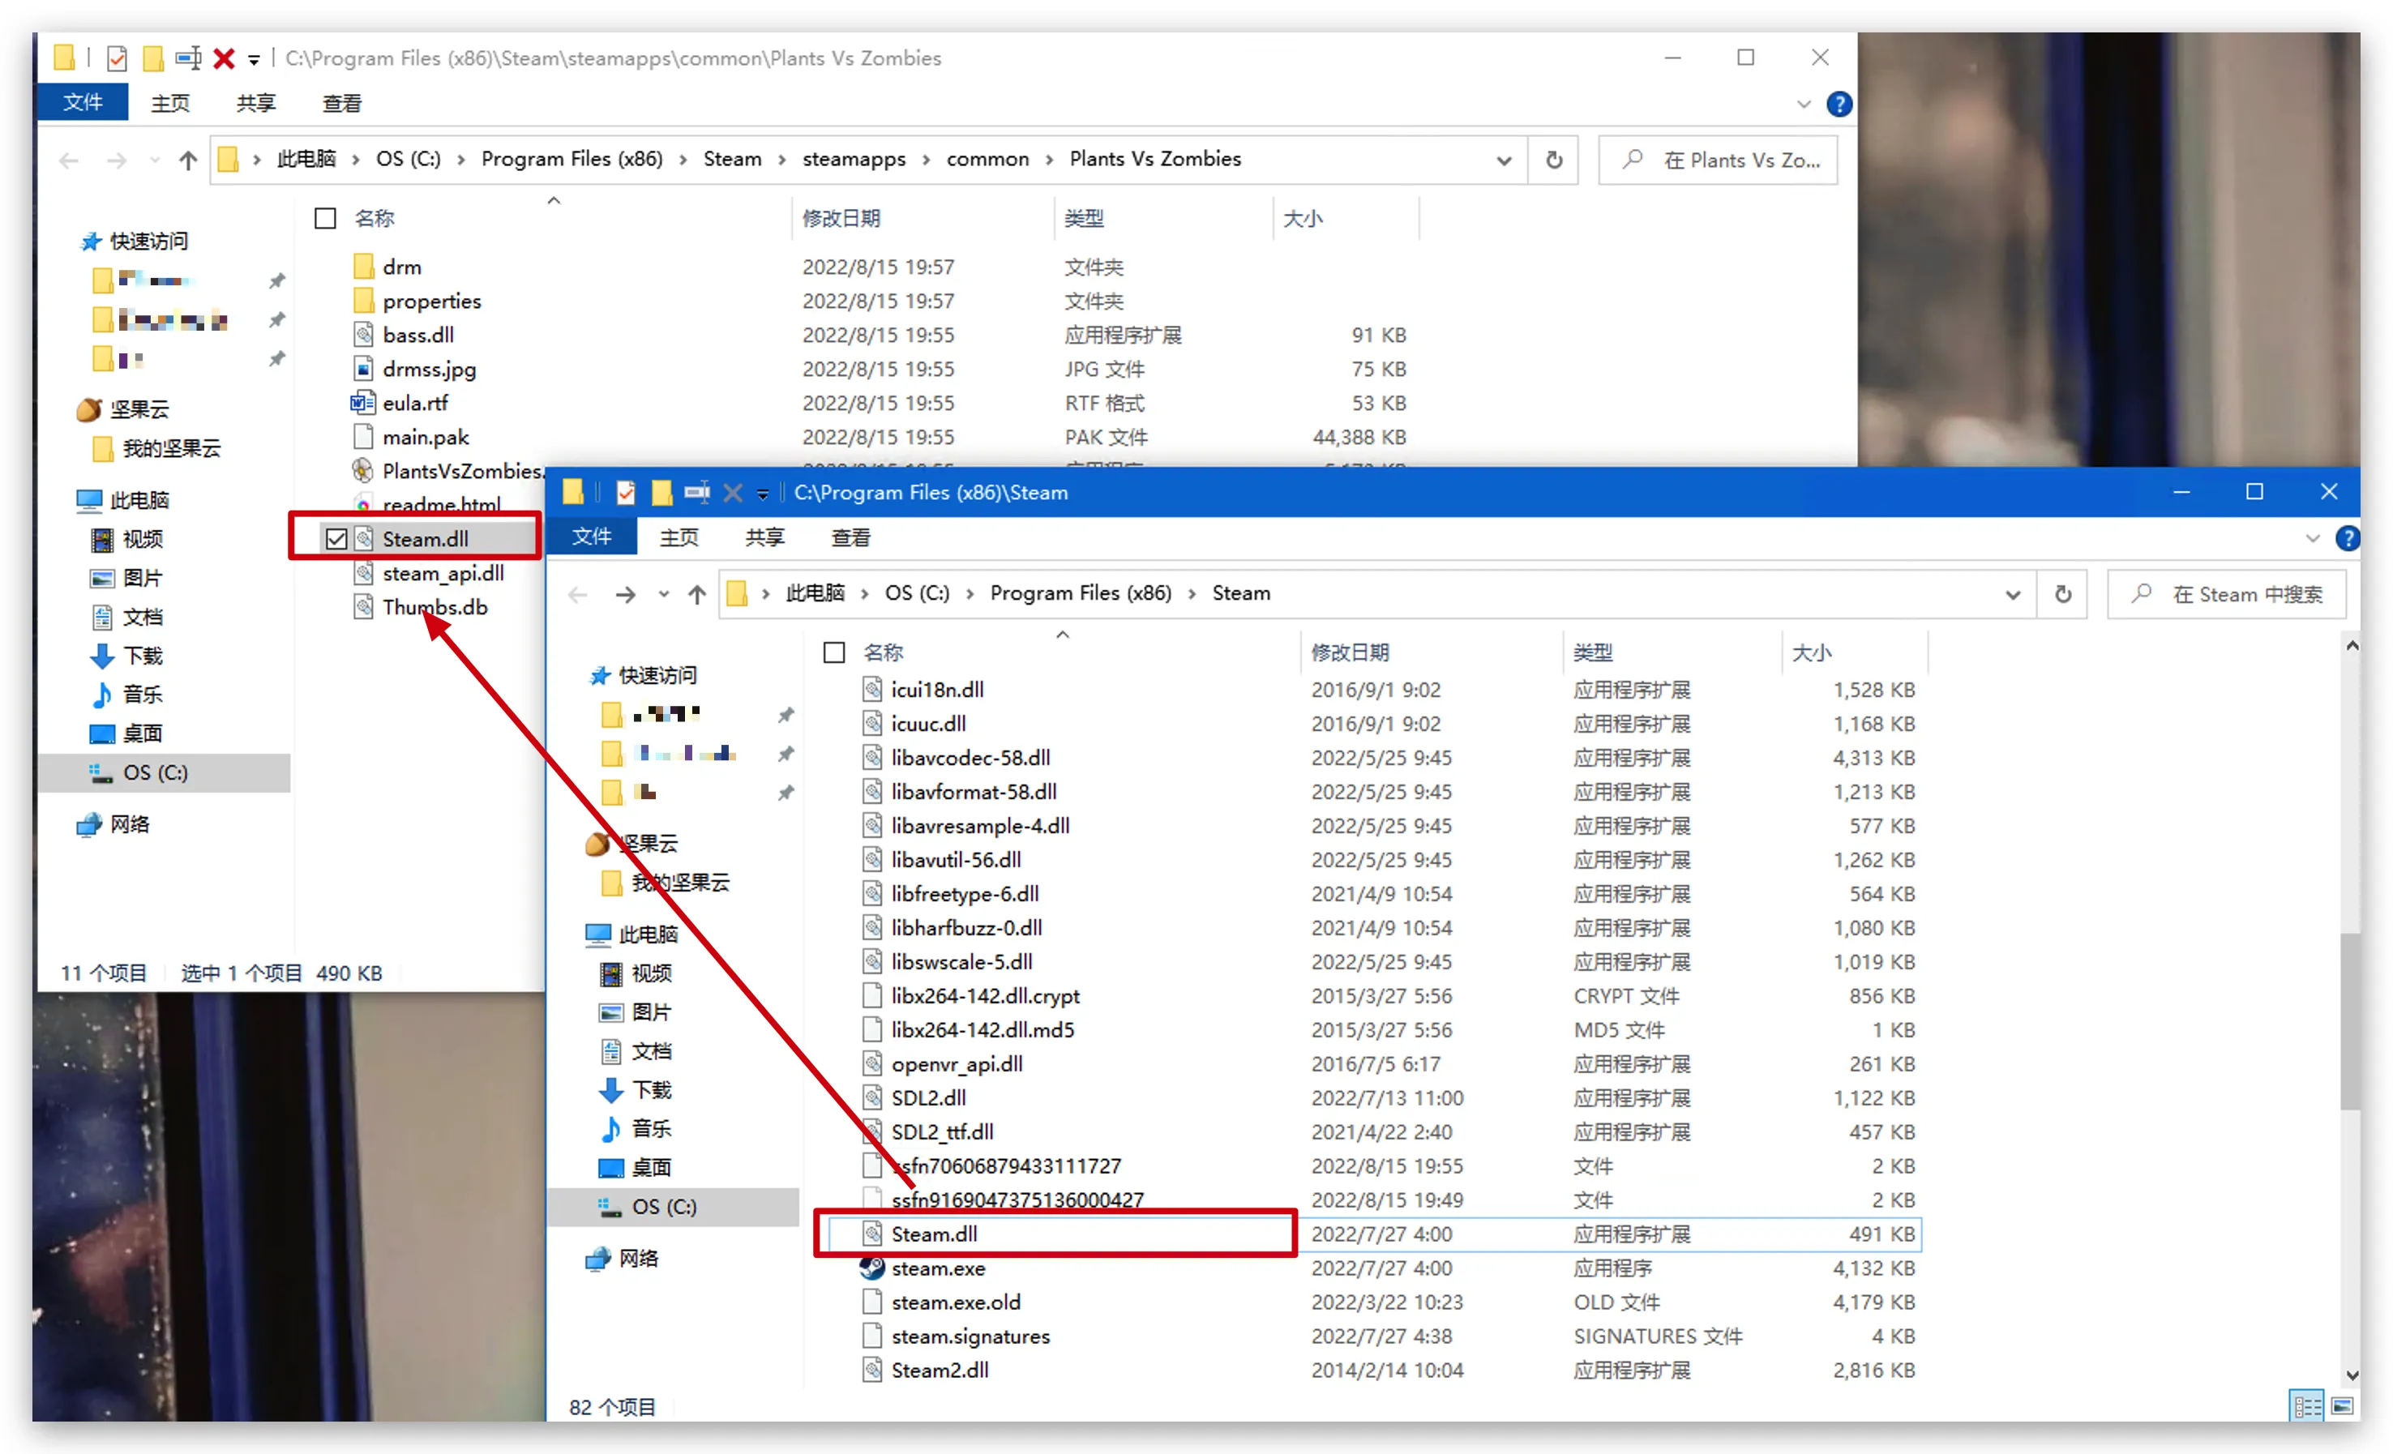
Task: Sort by 类型 column in the Plants Vs Zombies window
Action: tap(1162, 219)
